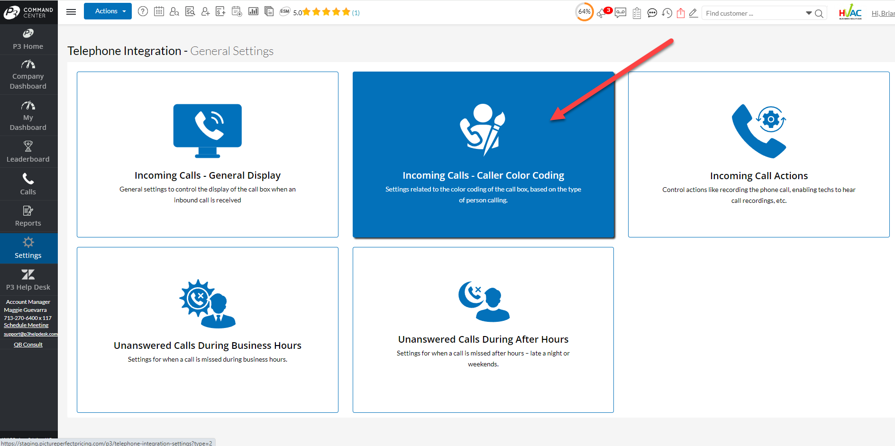Open the invoice search icon
Screen dimensions: 895x446
tap(190, 11)
